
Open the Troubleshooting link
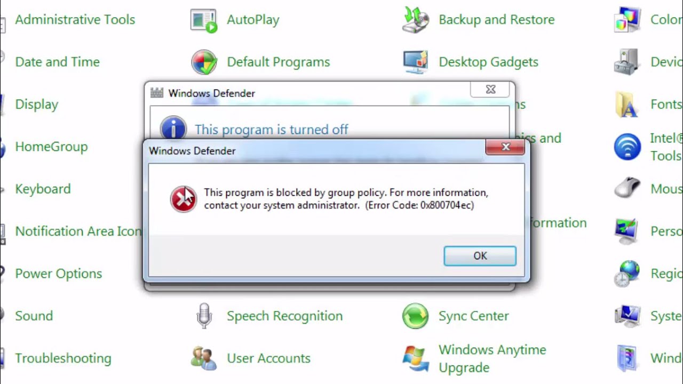[x=63, y=358]
